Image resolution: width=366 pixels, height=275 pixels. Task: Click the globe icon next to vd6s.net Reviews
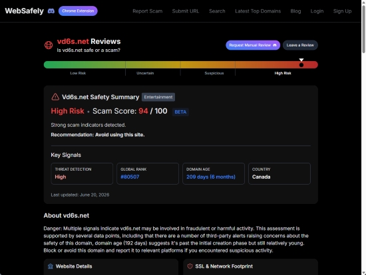pos(49,45)
